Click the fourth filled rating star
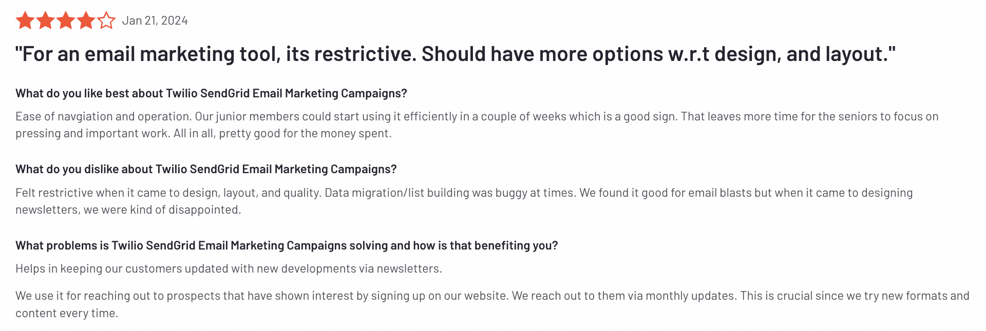Viewport: 986px width, 331px height. tap(86, 21)
